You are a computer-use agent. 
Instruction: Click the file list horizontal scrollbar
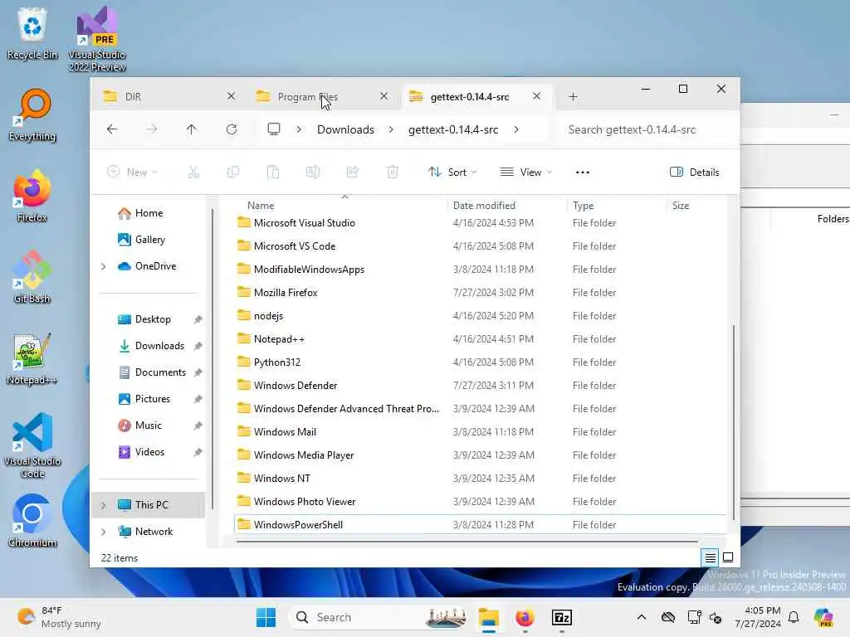[467, 541]
